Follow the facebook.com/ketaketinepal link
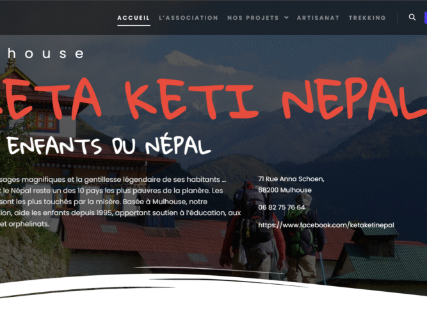Screen dimensions: 427x320 [326, 225]
